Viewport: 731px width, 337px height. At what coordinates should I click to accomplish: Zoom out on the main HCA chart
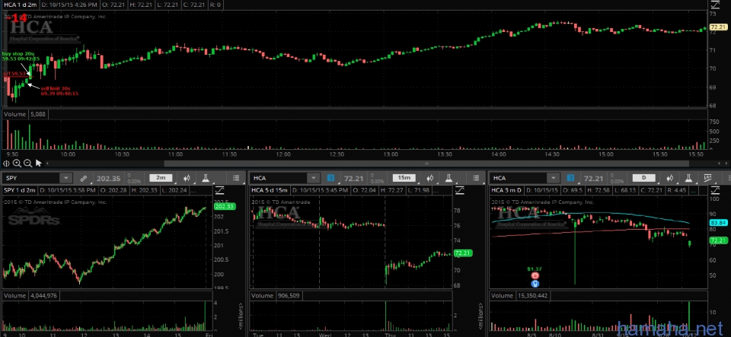[x=27, y=163]
